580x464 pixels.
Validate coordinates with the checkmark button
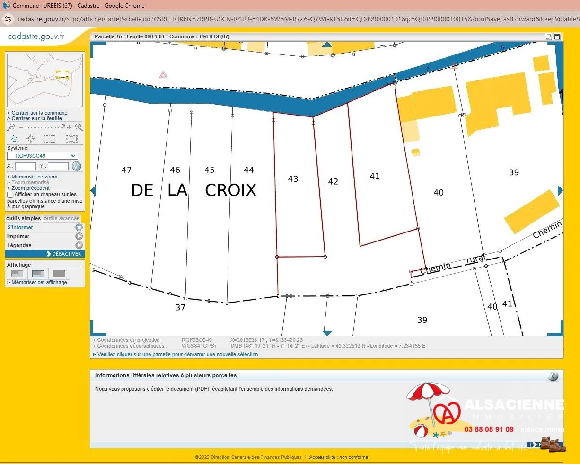(76, 166)
